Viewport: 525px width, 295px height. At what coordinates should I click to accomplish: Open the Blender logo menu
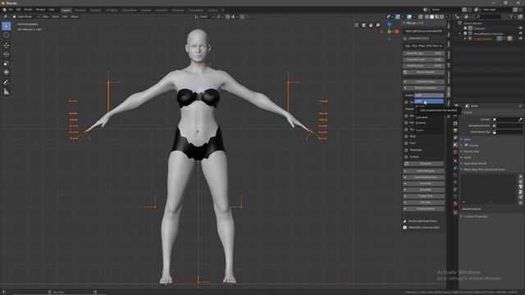[4, 10]
